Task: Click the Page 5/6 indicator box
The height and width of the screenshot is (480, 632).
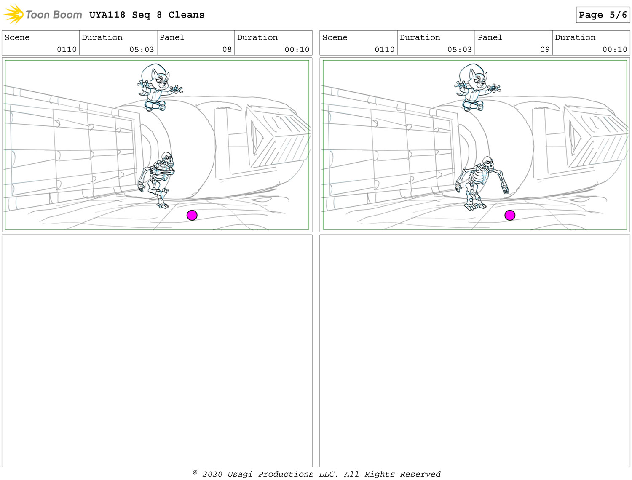Action: point(603,15)
